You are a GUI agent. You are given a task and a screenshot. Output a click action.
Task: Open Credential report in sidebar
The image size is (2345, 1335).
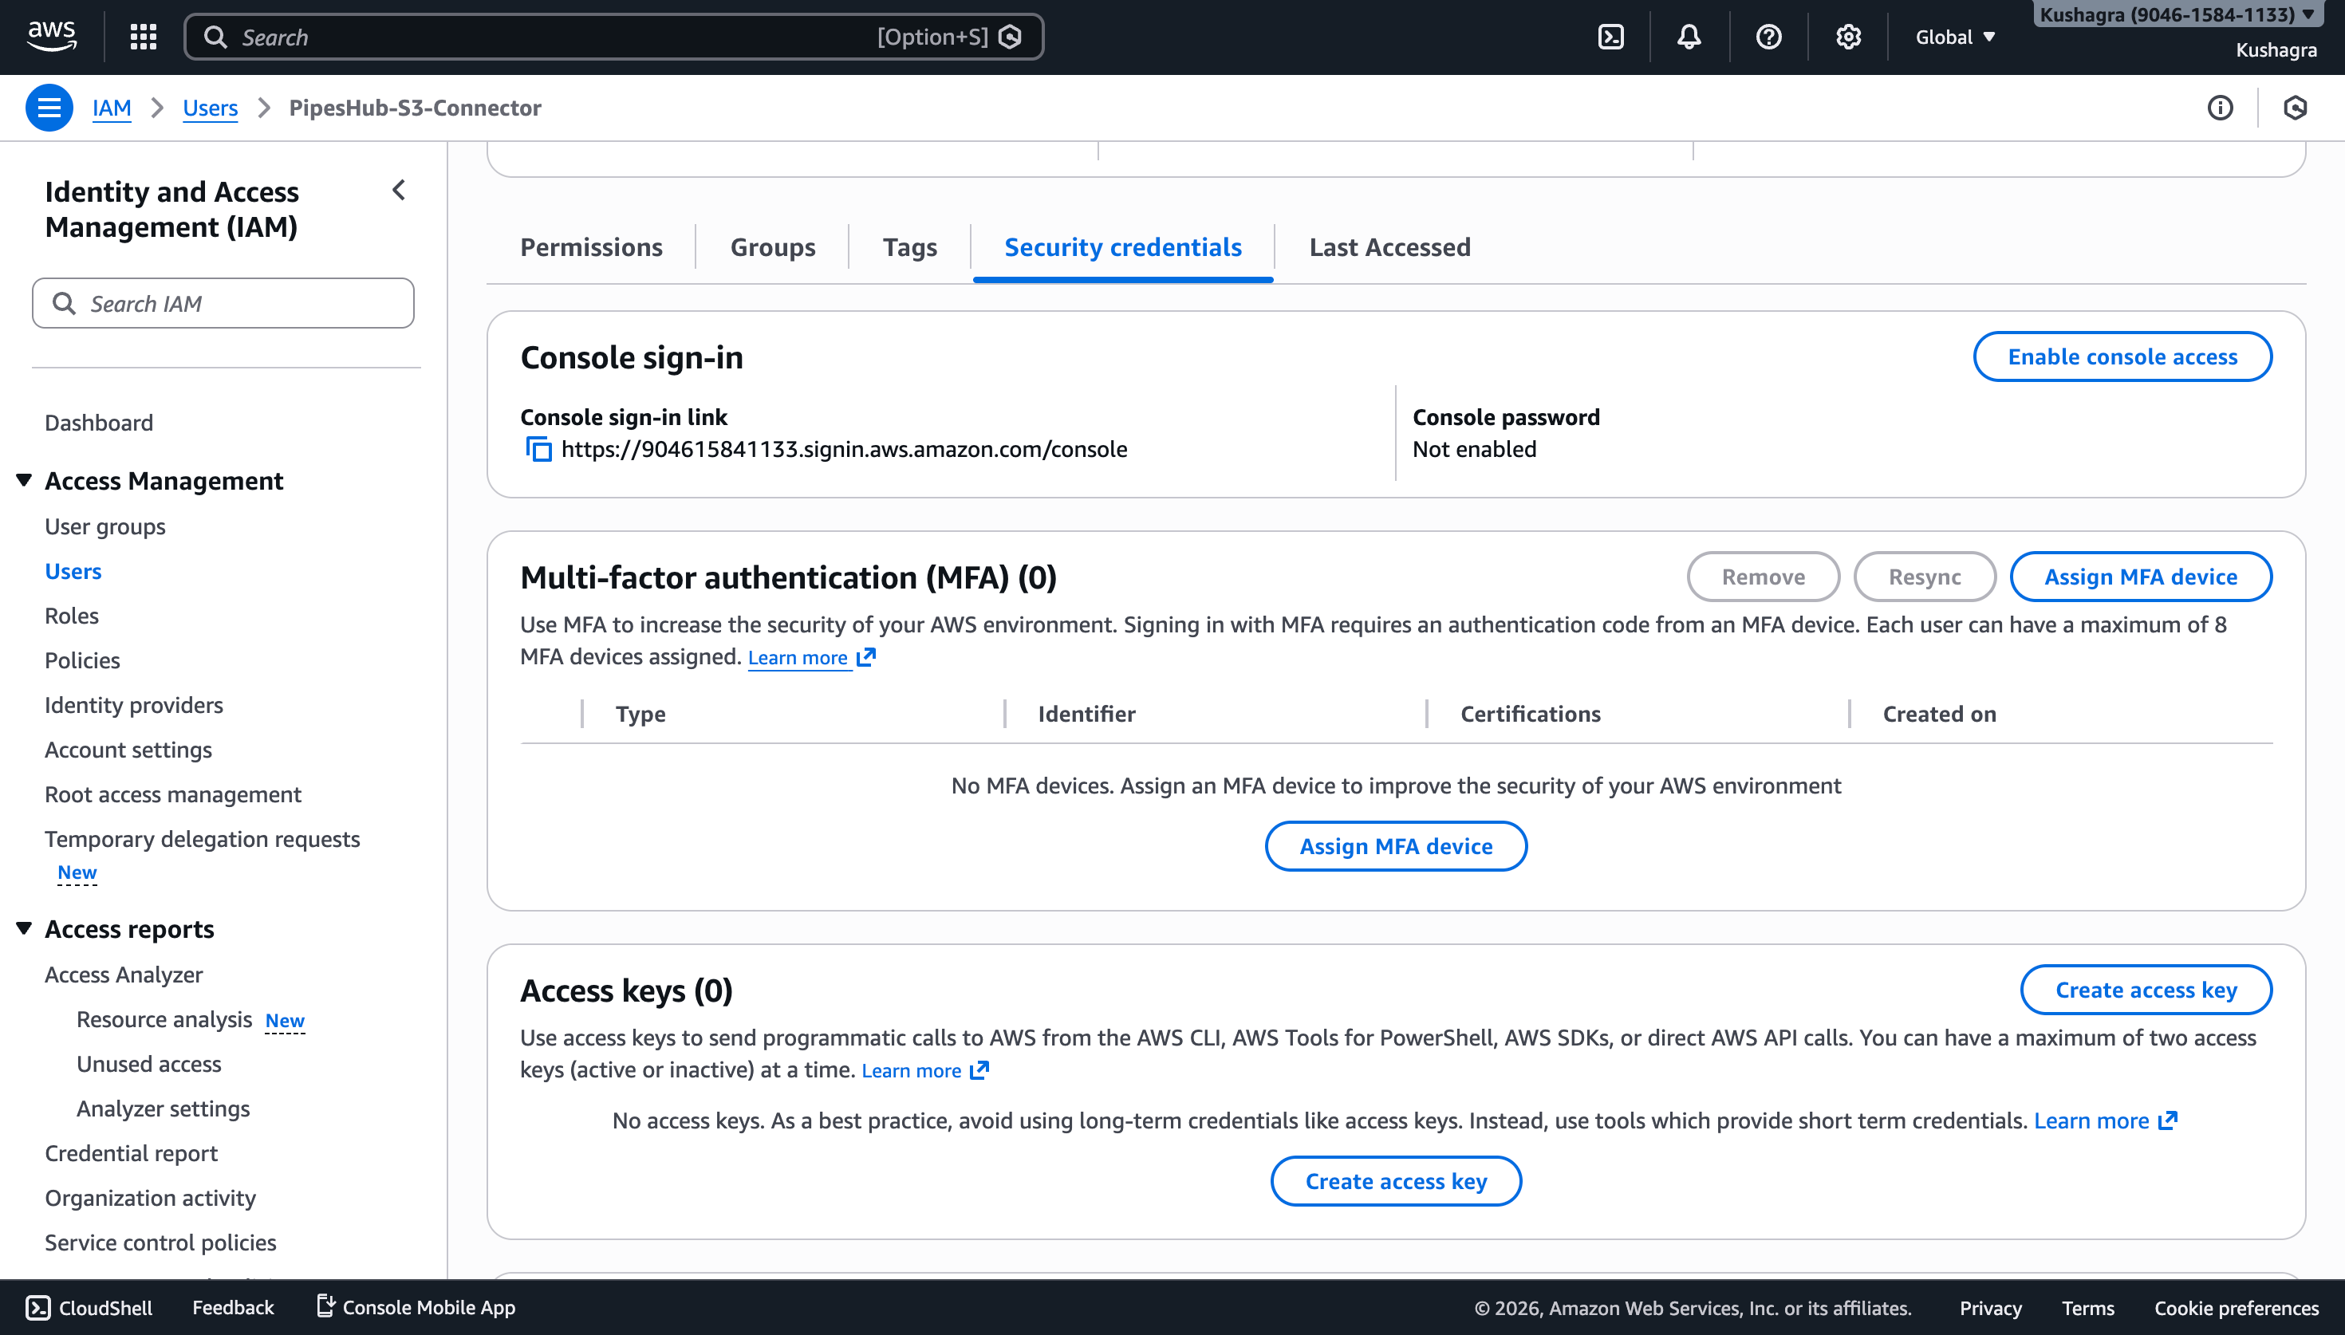(x=131, y=1153)
